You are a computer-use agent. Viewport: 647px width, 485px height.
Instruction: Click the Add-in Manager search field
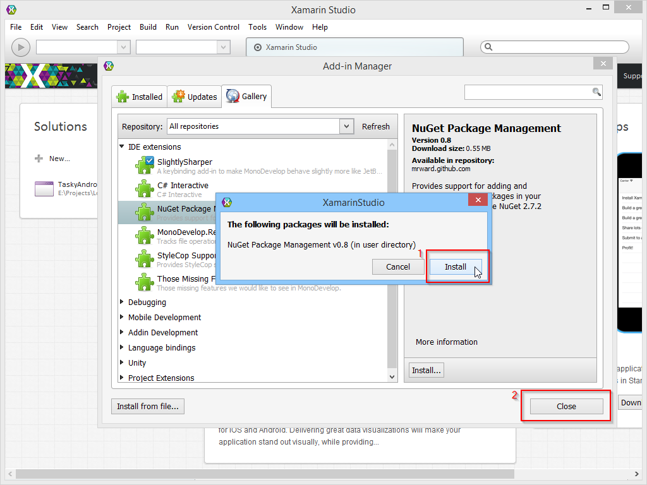pyautogui.click(x=533, y=92)
